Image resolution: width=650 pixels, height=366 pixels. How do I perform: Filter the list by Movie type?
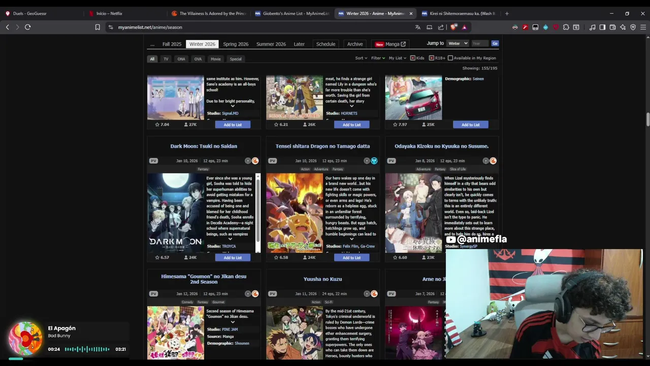pyautogui.click(x=216, y=59)
